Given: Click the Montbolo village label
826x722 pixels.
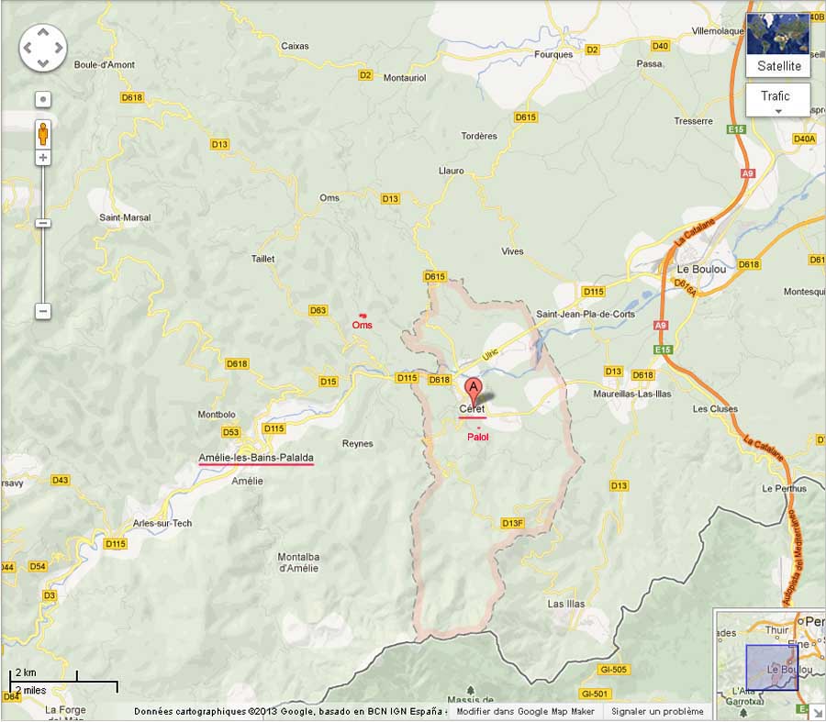Looking at the screenshot, I should [217, 415].
